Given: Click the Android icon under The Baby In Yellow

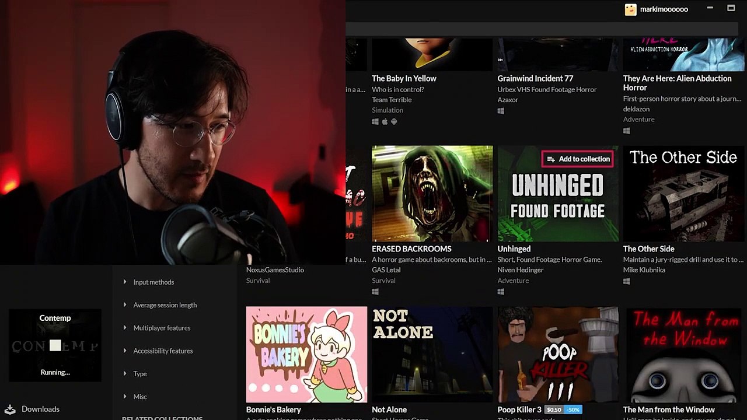Looking at the screenshot, I should point(394,121).
